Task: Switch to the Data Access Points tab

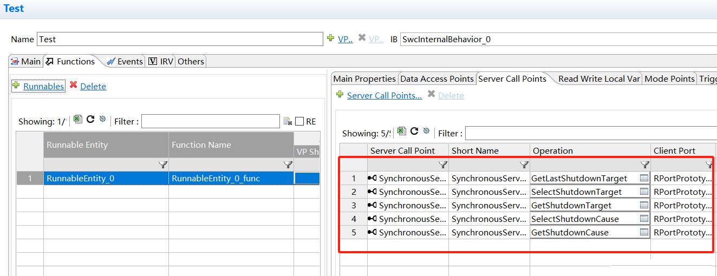Action: coord(436,78)
